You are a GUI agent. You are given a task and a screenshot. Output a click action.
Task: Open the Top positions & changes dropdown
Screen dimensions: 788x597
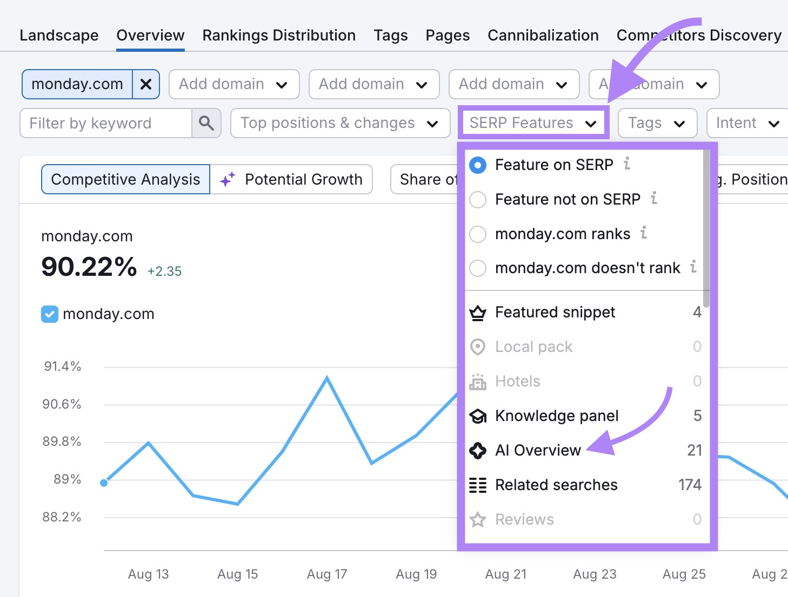pyautogui.click(x=339, y=123)
